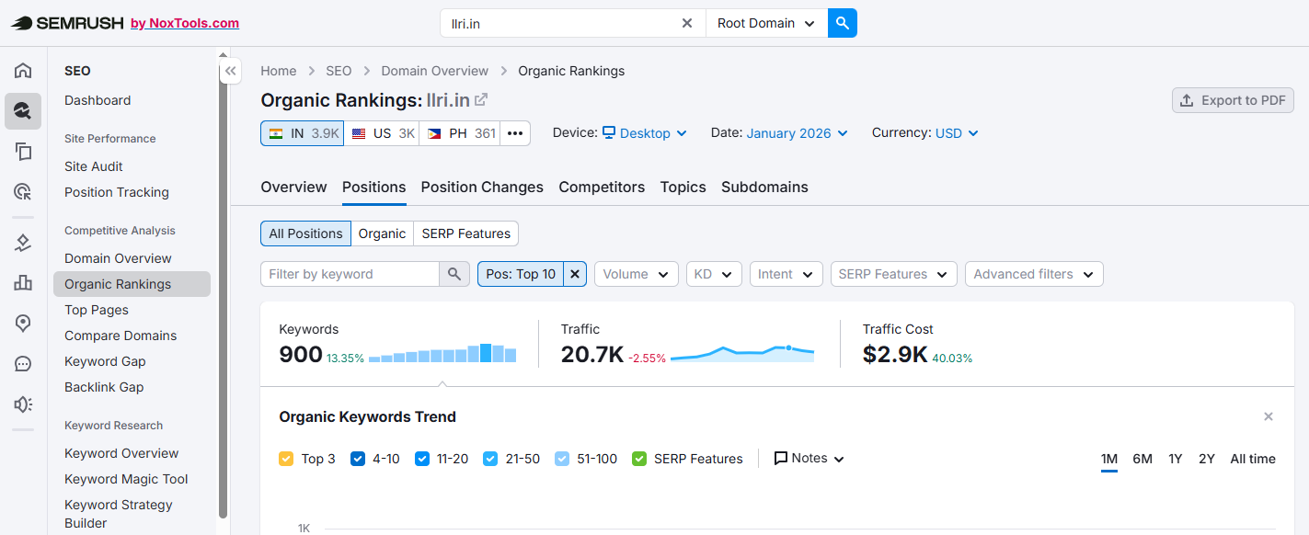Click the keyword filter search icon
The width and height of the screenshot is (1309, 535).
coord(454,274)
